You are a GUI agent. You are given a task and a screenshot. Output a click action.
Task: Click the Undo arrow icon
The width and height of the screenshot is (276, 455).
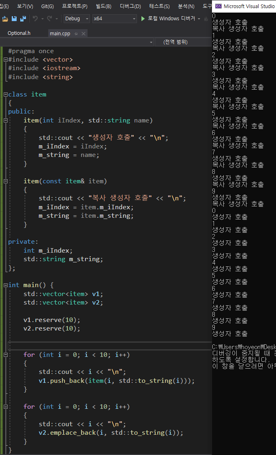tap(35, 19)
